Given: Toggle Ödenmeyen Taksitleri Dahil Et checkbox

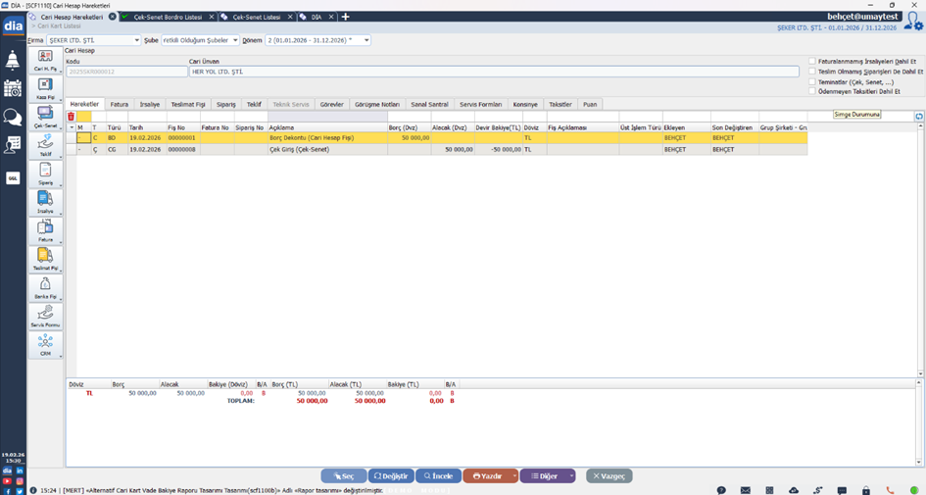Looking at the screenshot, I should coord(812,91).
